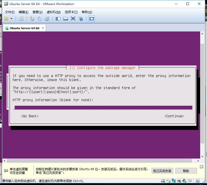Click the keyboard icon beside 单击虚拟屏幕

6,171
